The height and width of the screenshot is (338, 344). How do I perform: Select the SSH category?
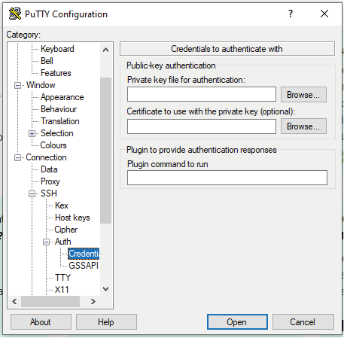coord(49,193)
